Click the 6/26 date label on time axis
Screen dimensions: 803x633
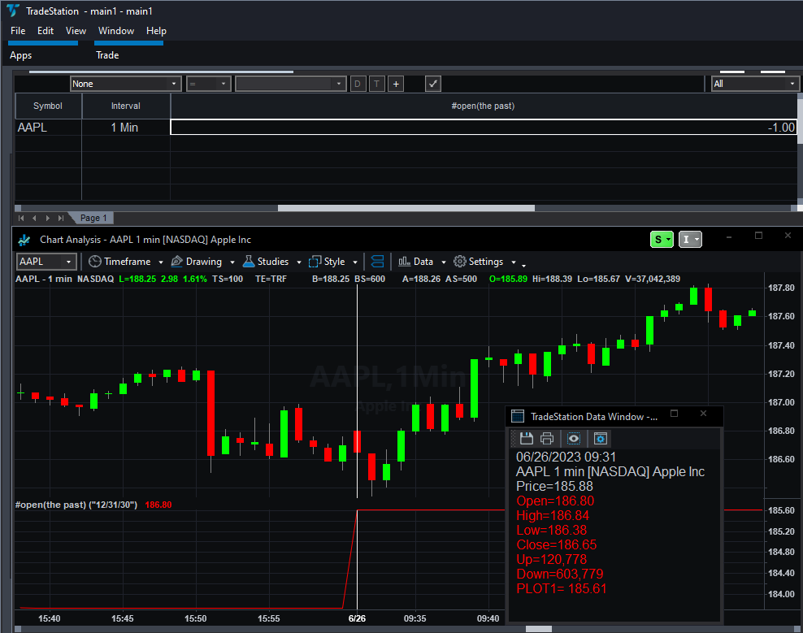(x=357, y=618)
